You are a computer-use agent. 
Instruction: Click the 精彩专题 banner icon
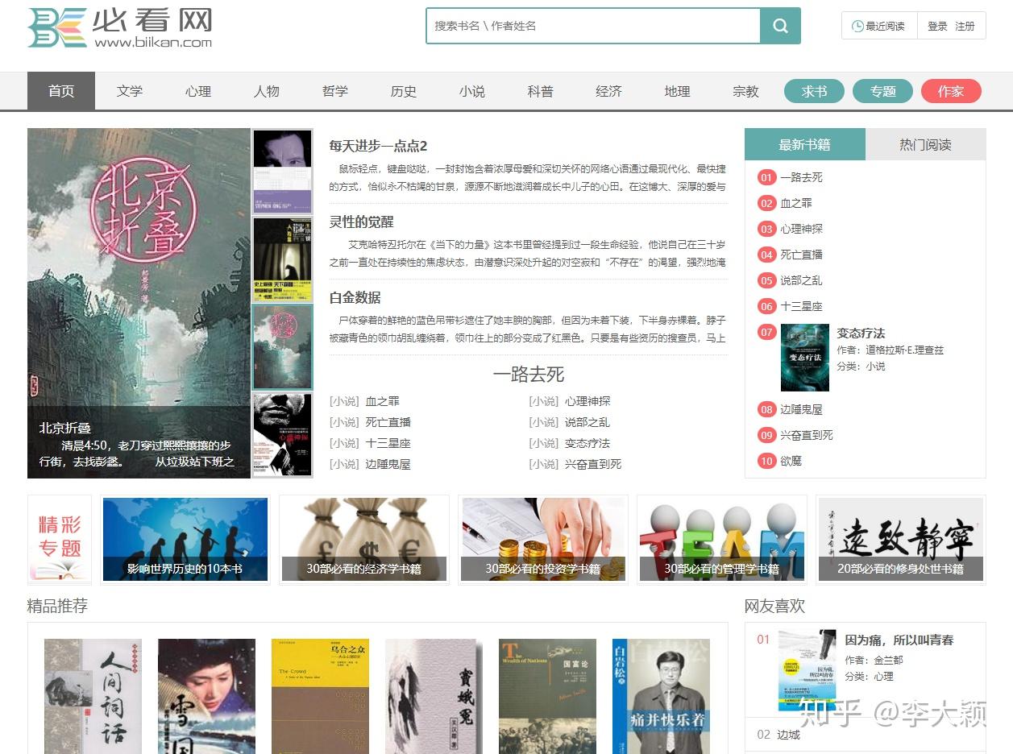pyautogui.click(x=60, y=539)
